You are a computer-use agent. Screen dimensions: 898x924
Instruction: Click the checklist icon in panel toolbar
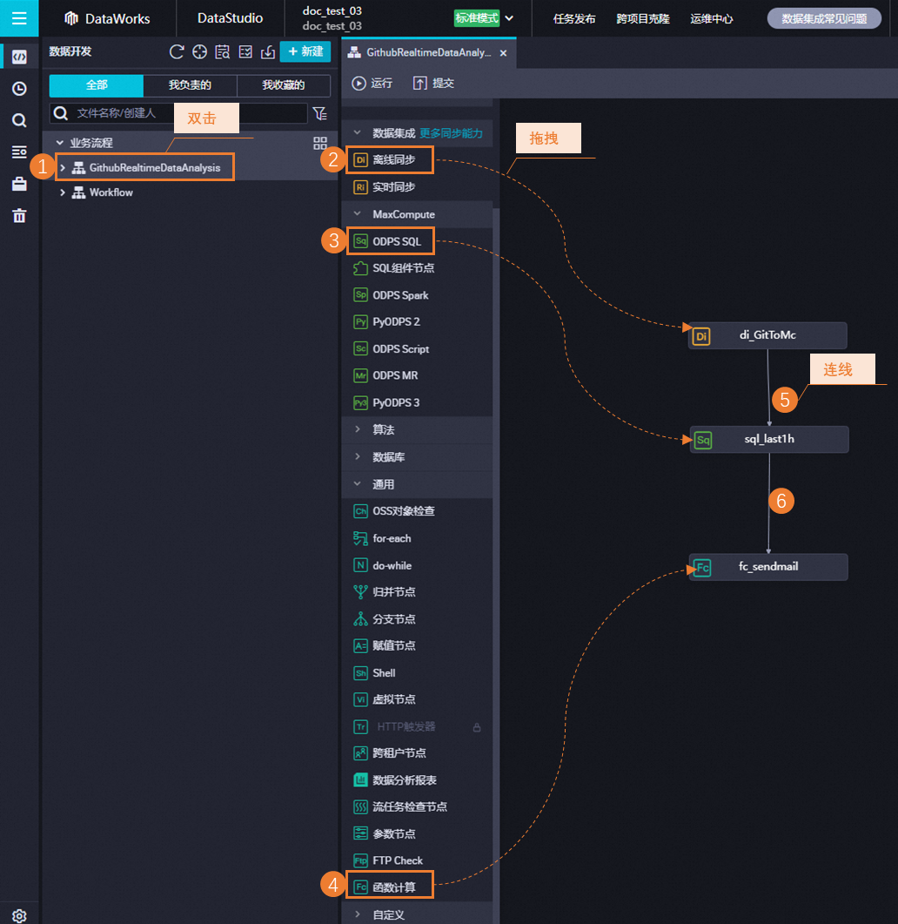coord(245,52)
